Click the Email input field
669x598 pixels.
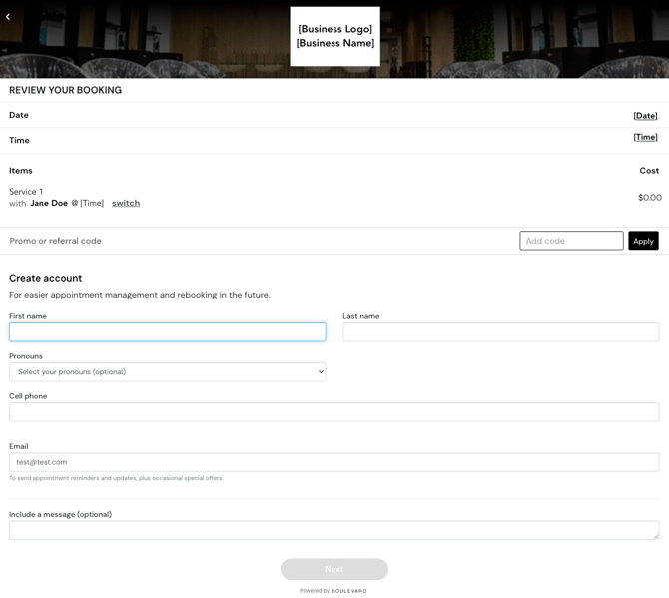(x=334, y=462)
